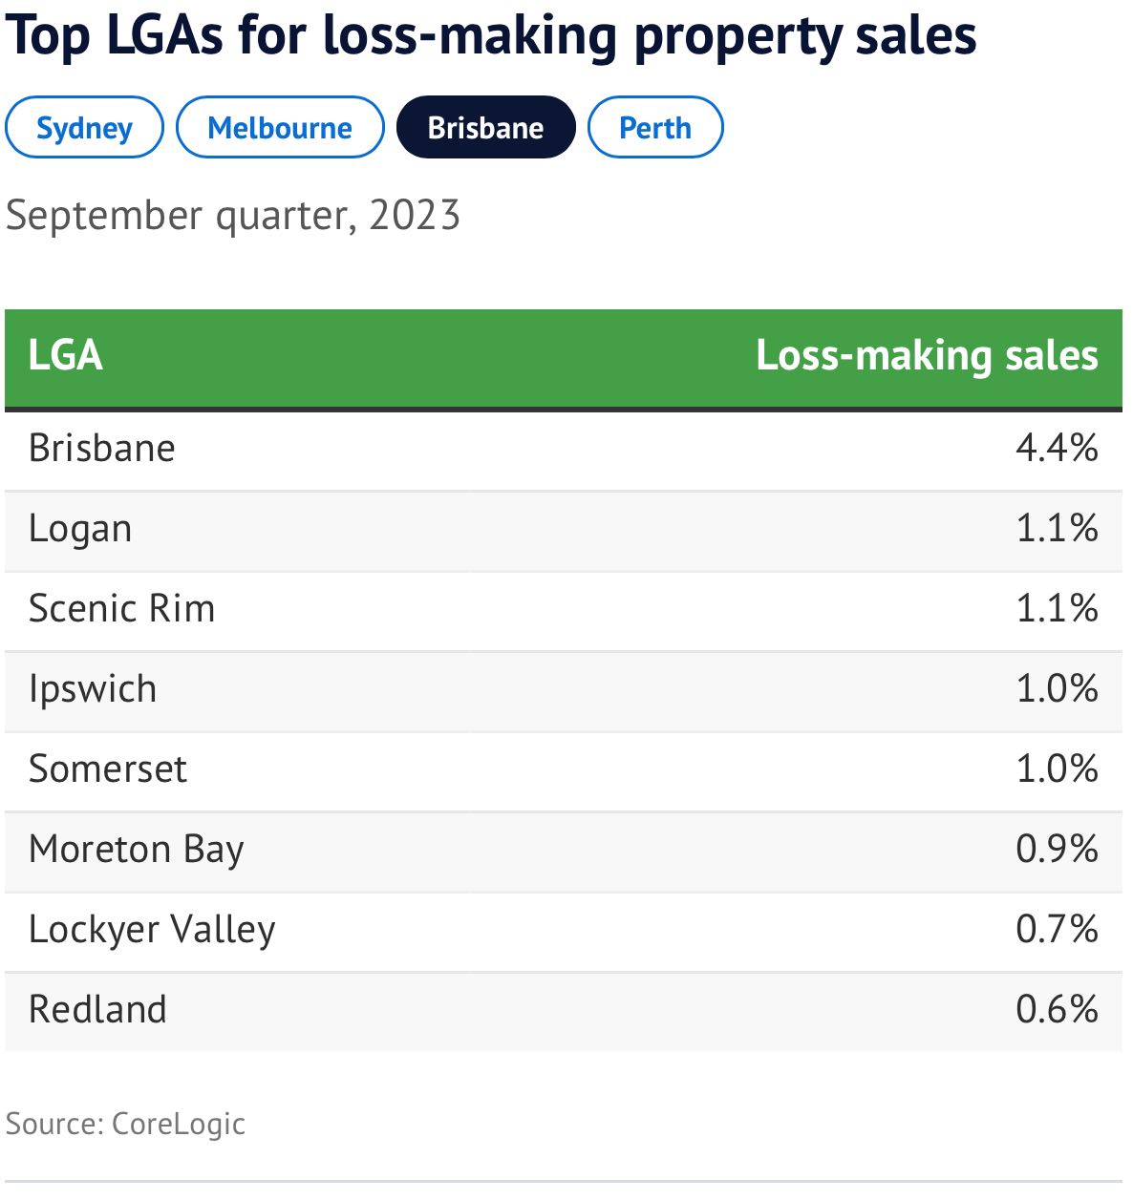Click the Moreton Bay row label
This screenshot has height=1200, width=1133.
coord(137,849)
